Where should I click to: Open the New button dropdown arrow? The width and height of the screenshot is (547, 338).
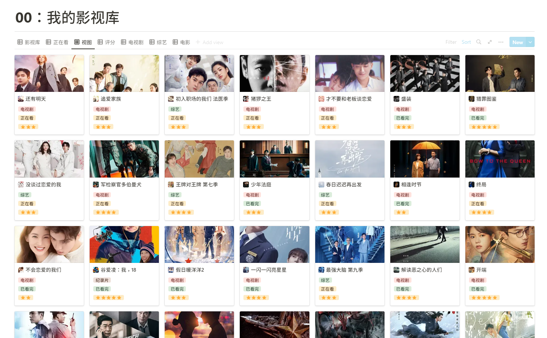[530, 42]
